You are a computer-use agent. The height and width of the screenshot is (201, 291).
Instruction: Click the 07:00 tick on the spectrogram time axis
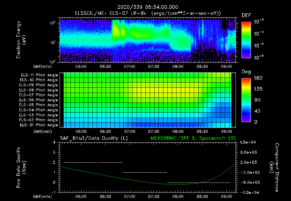(130, 66)
